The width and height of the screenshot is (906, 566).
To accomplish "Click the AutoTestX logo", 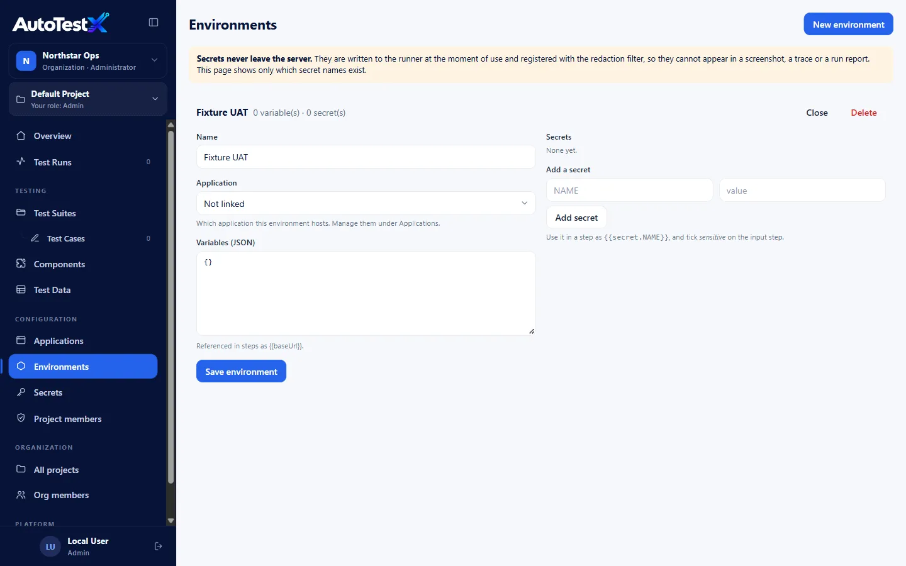I will point(61,23).
